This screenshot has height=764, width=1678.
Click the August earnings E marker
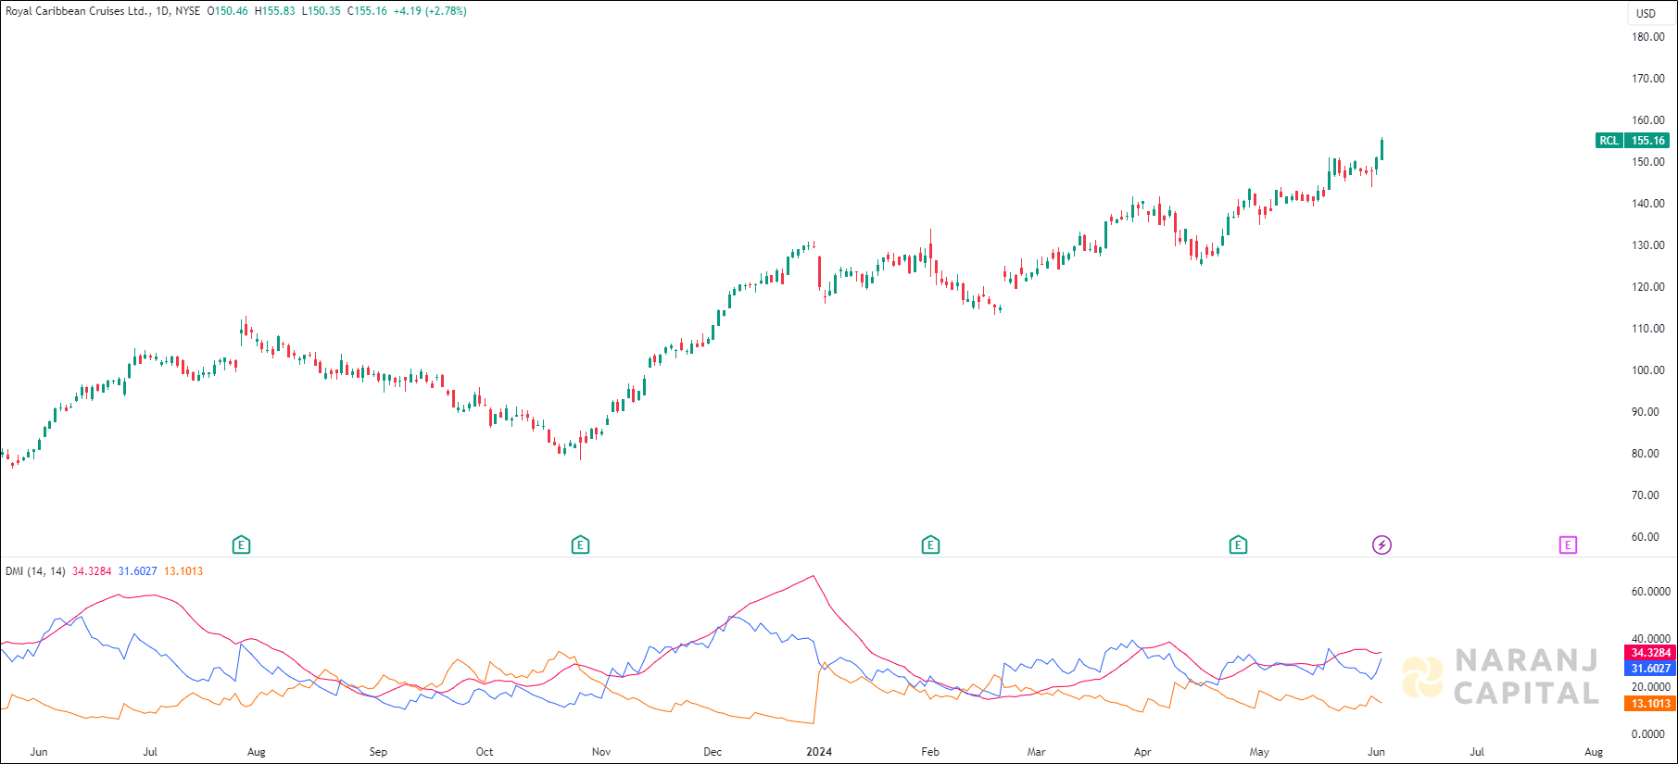click(241, 545)
